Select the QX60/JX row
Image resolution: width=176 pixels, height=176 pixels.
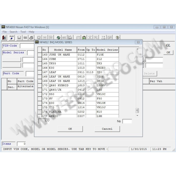point(78,90)
